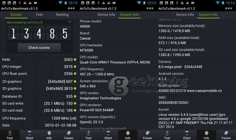This screenshot has width=236, height=140.
Task: Tap the green dot next to the RAM score
Action: [x=75, y=60]
